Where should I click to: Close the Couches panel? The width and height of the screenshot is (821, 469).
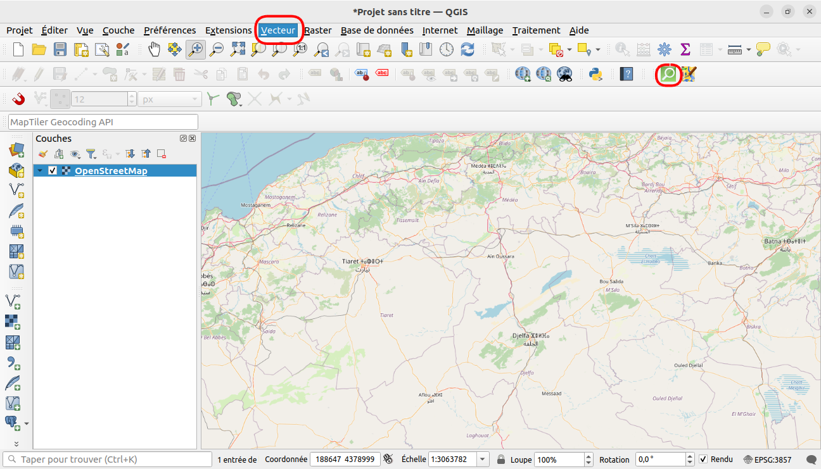click(x=192, y=139)
